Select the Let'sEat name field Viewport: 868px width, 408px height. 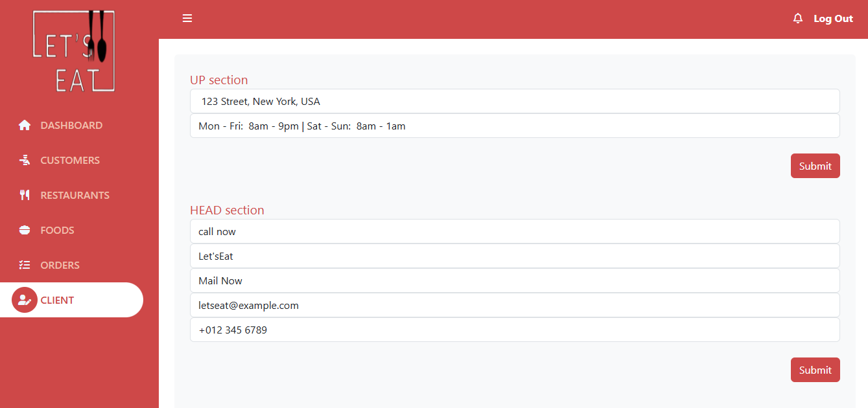click(x=514, y=256)
